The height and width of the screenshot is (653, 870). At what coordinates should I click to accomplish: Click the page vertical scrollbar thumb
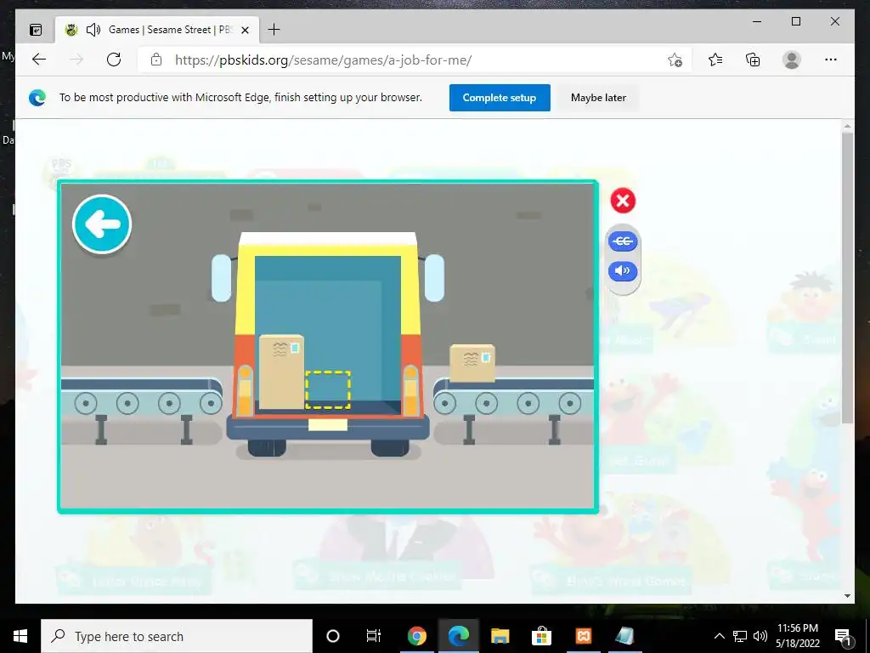pos(847,278)
